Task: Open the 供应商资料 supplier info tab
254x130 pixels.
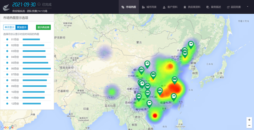Action: pyautogui.click(x=192, y=7)
